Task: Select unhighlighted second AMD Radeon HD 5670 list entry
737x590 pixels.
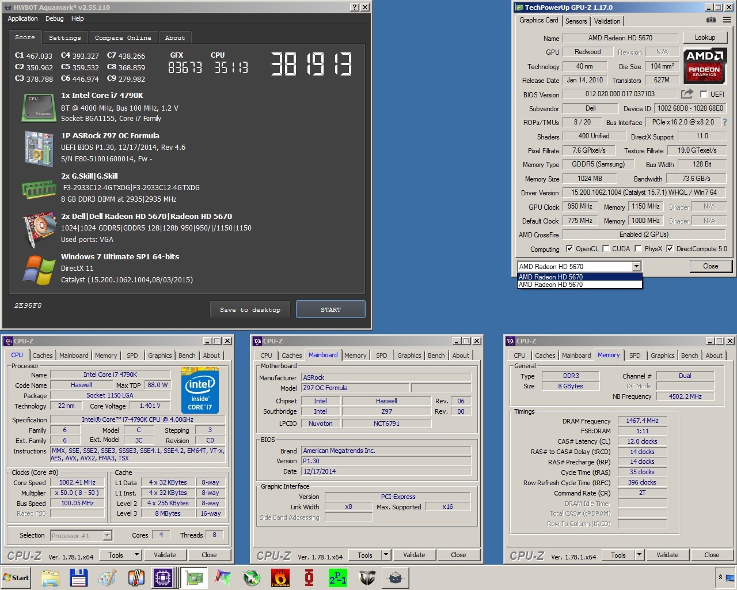Action: (x=579, y=285)
